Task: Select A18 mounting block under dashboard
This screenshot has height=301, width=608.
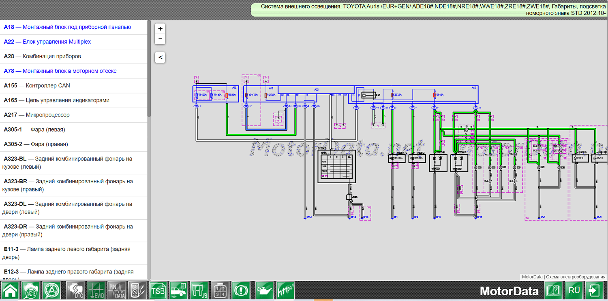Action: [67, 27]
